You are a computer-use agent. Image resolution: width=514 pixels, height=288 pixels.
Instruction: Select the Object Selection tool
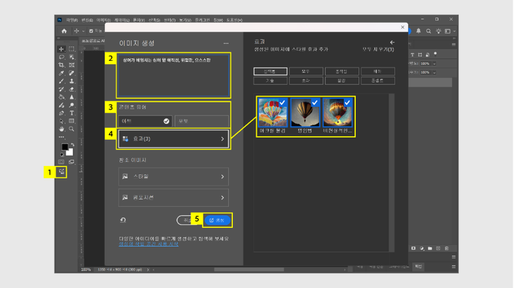point(71,57)
